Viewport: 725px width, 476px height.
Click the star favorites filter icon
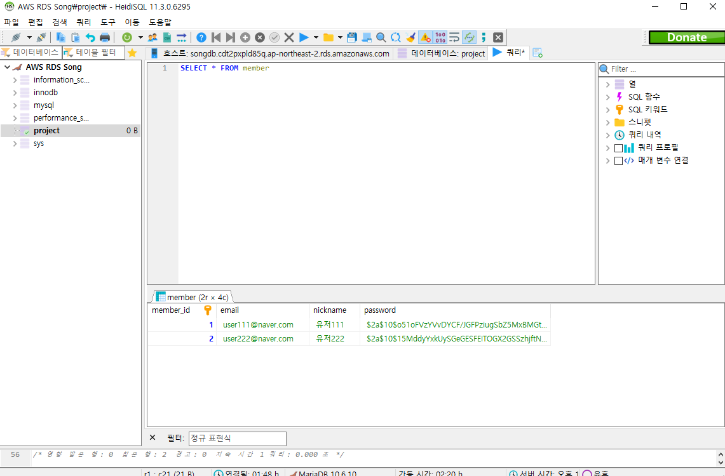click(132, 53)
